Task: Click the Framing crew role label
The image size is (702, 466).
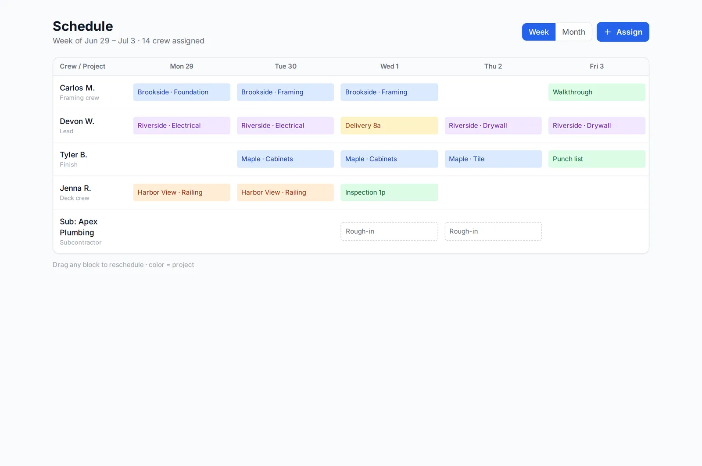Action: 79,98
